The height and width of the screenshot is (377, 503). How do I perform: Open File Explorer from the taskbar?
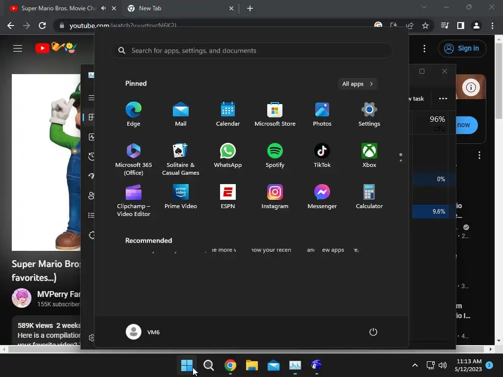coord(252,365)
